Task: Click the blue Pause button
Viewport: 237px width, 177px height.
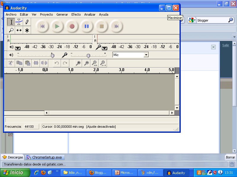Action: click(x=87, y=26)
